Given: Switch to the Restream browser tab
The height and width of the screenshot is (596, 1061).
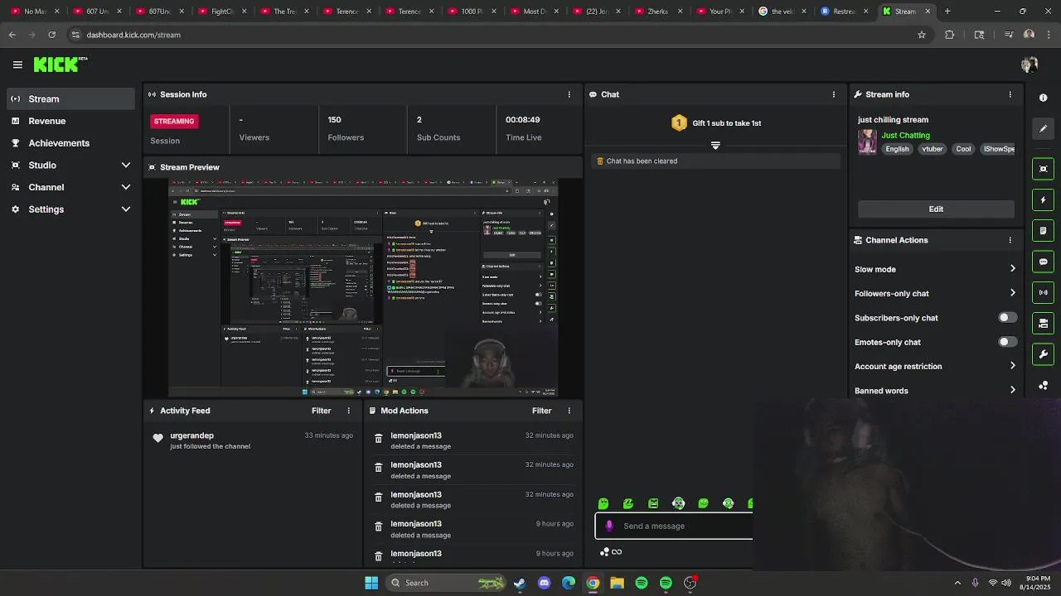Looking at the screenshot, I should click(844, 12).
